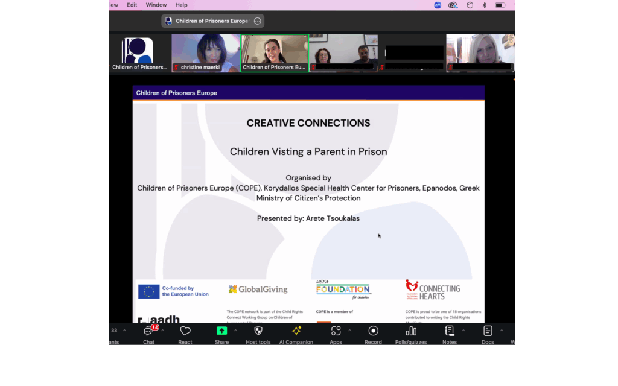Click the Bluetooth icon in menu bar
The image size is (618, 386).
pyautogui.click(x=484, y=5)
